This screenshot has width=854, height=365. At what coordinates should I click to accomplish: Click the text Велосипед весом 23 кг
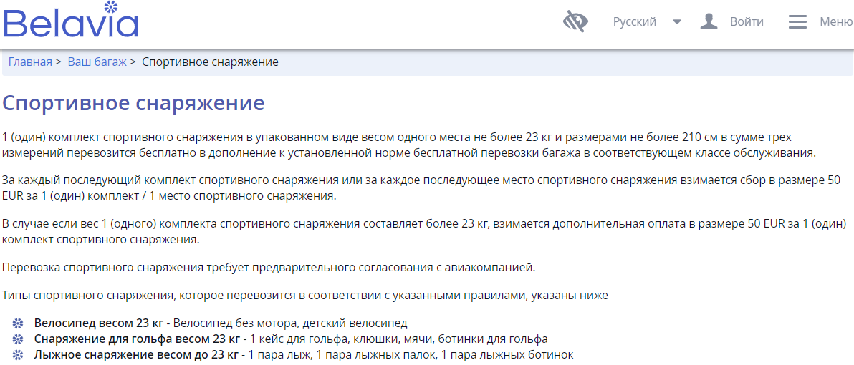[99, 323]
